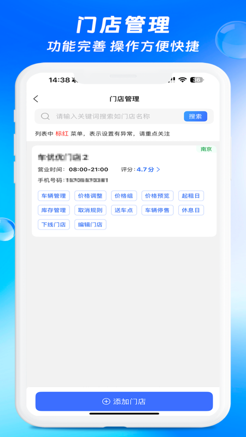Select 车辆停售 tag

coord(157,210)
